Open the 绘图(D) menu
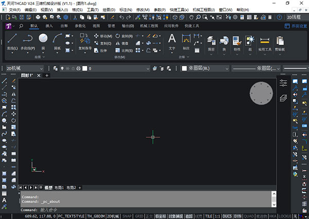Screen dimensions: 309x219 [x=109, y=10]
